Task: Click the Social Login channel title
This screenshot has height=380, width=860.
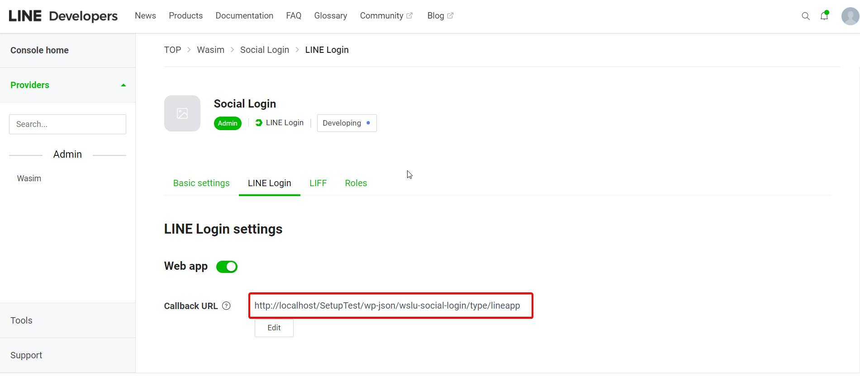Action: point(245,104)
